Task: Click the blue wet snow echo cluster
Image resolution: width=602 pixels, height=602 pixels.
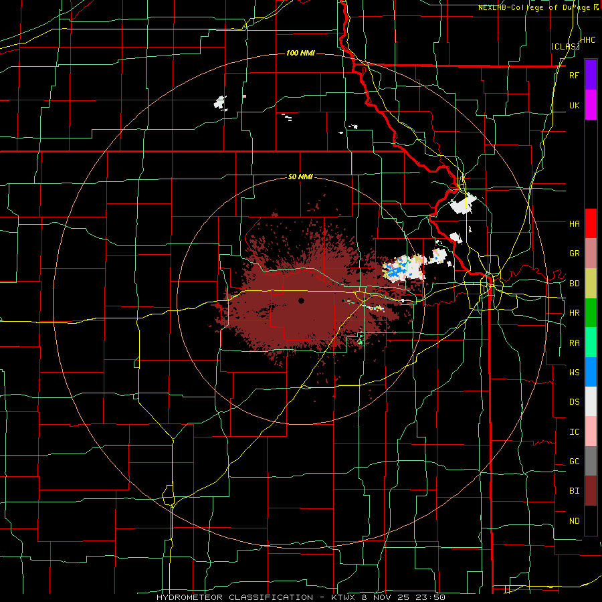Action: (x=395, y=271)
